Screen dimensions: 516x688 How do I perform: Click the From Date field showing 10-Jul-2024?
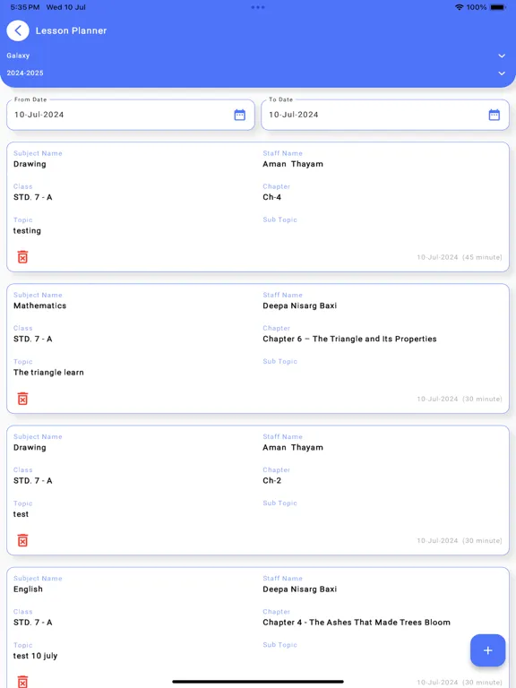click(130, 115)
